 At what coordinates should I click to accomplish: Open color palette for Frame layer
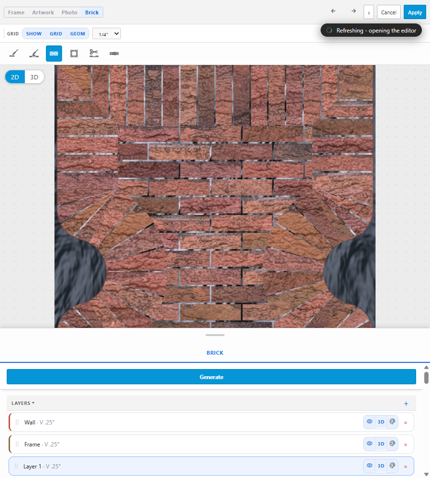tap(393, 444)
